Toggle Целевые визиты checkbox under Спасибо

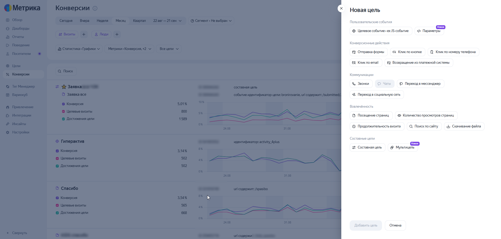pos(57,205)
